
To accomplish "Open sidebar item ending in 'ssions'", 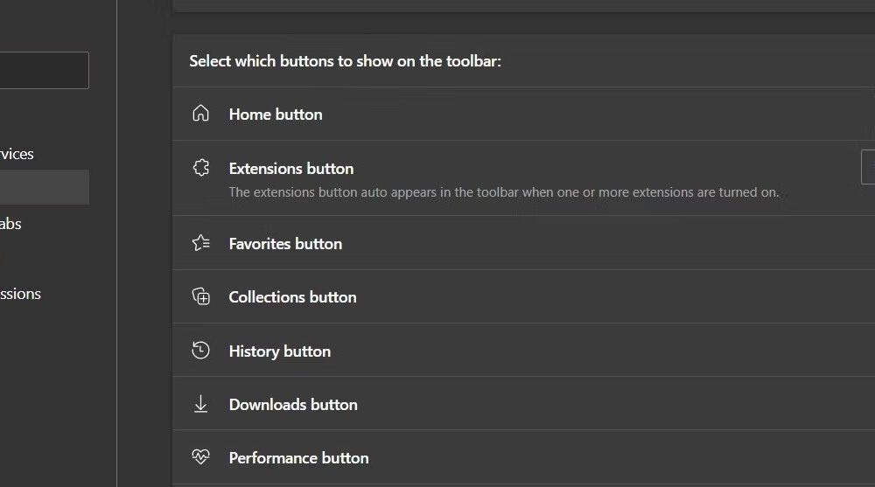I will pyautogui.click(x=20, y=294).
